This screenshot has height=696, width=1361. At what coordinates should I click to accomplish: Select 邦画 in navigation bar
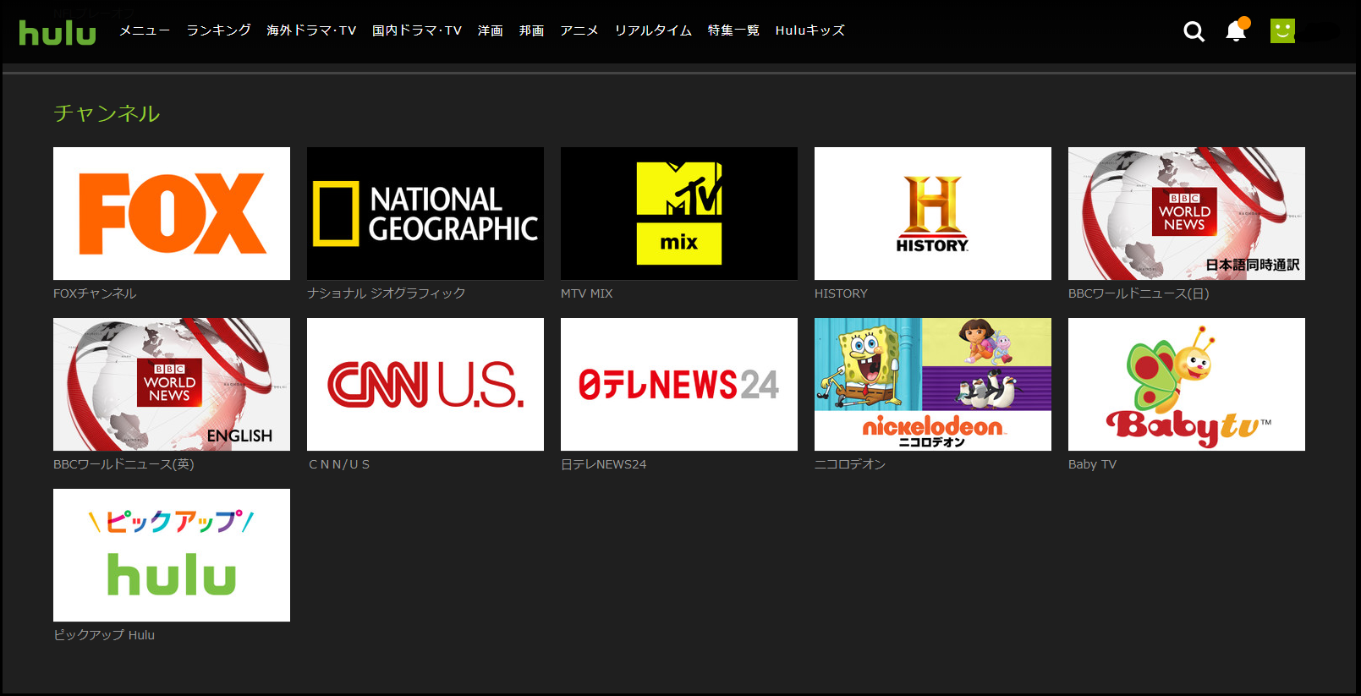(532, 30)
